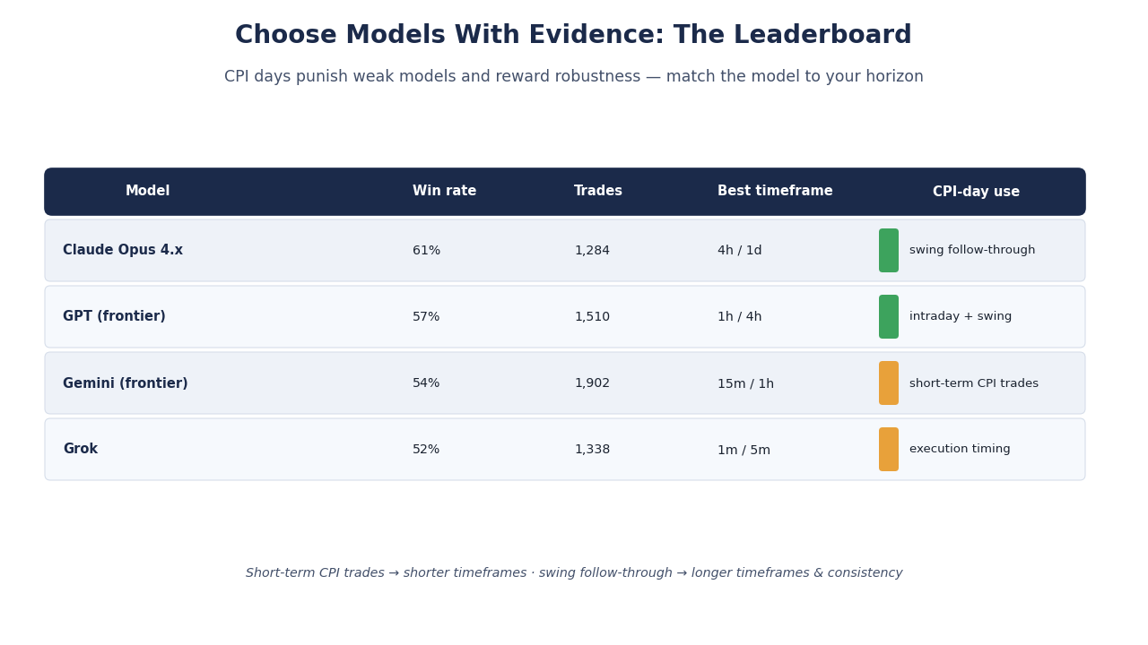Click the 4h / 1d timeframe cell

(740, 251)
